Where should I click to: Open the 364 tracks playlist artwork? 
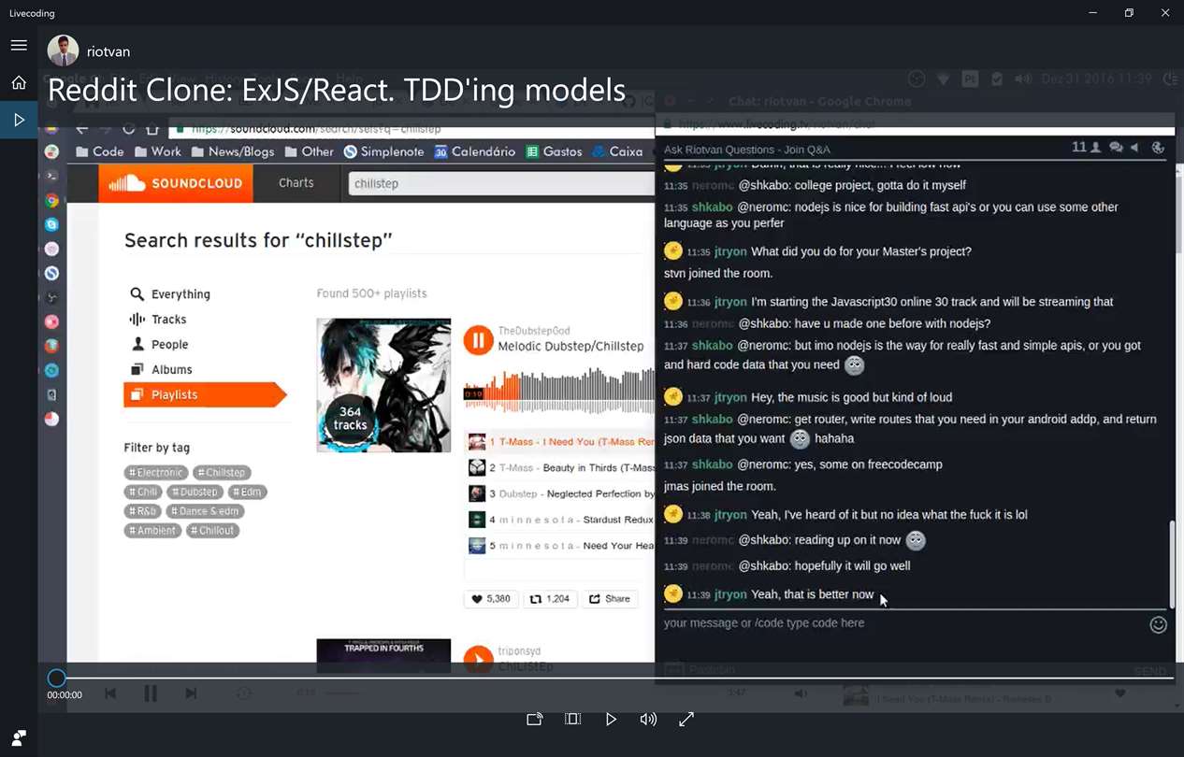[383, 385]
